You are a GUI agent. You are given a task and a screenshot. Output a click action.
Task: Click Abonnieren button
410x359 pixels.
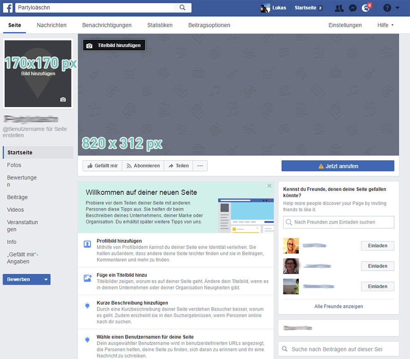tap(143, 166)
